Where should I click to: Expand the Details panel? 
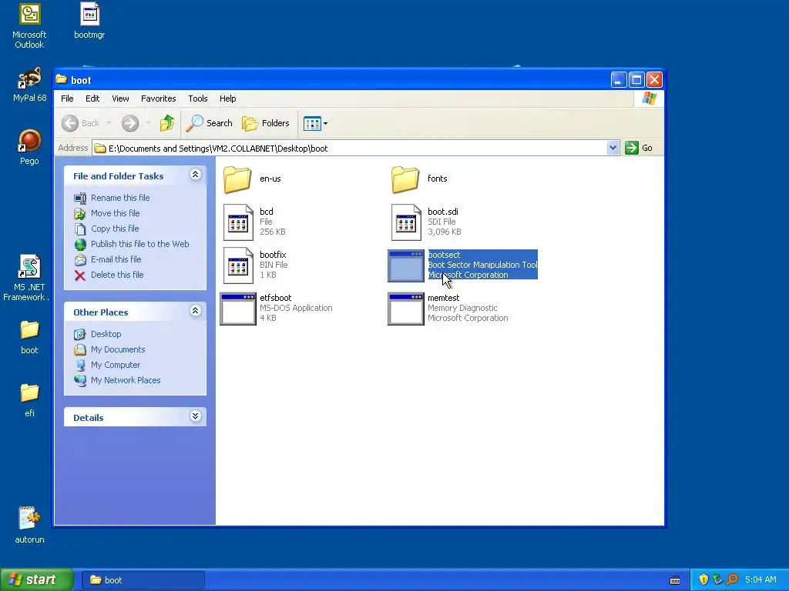click(195, 416)
